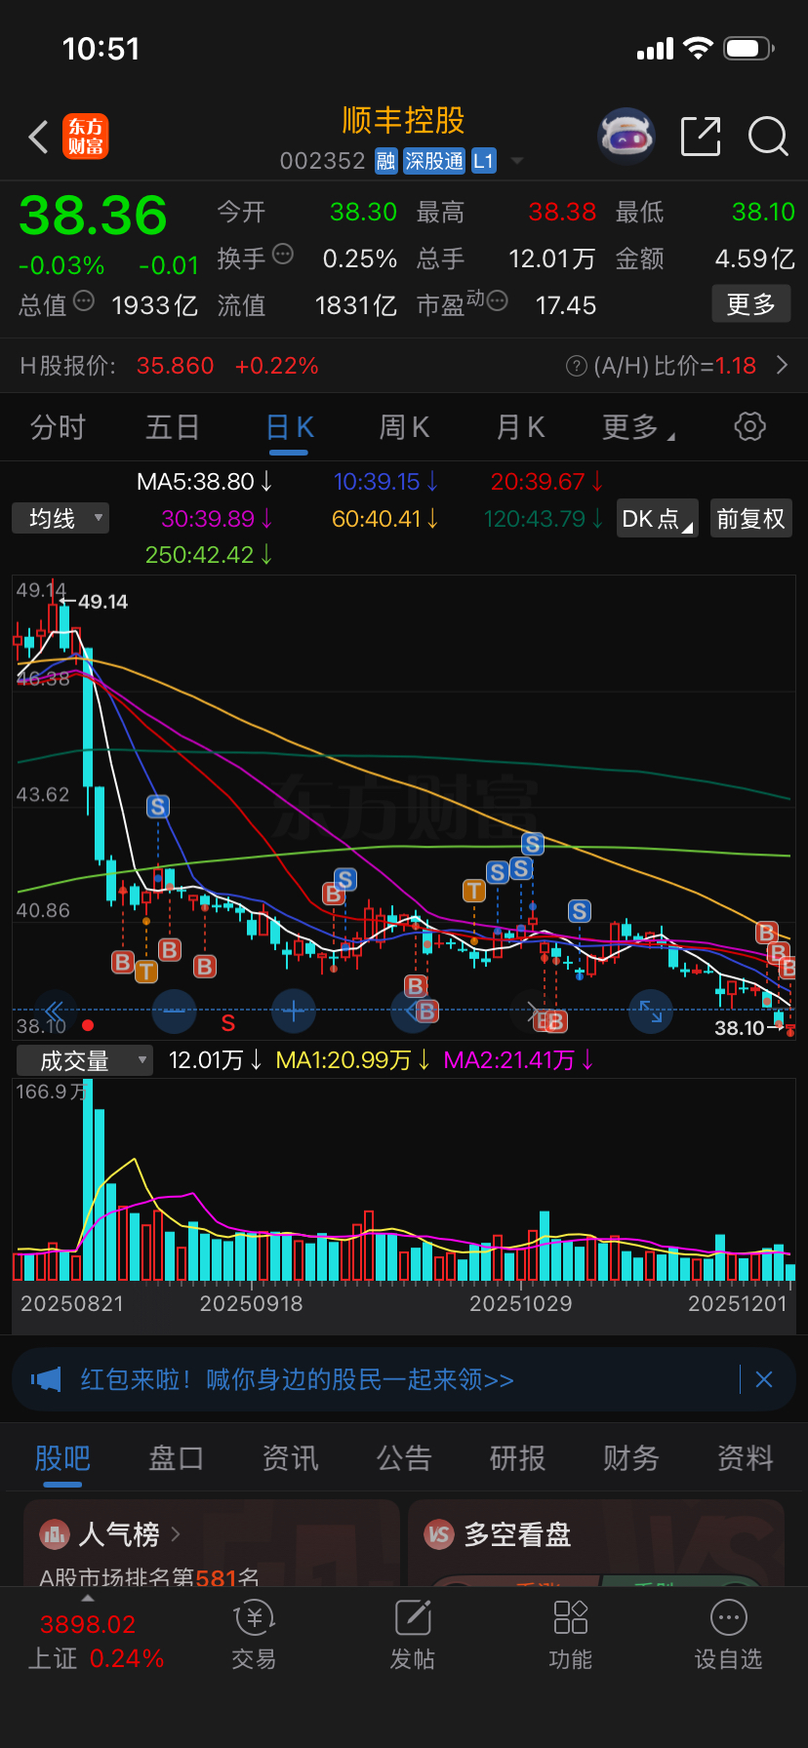The height and width of the screenshot is (1748, 808).
Task: Tap the 49.14 high price label
Action: tap(102, 602)
